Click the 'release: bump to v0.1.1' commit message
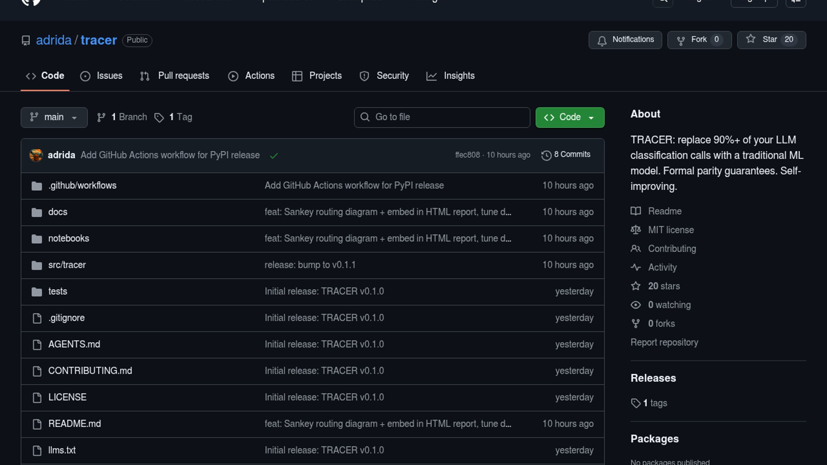Viewport: 827px width, 465px height. click(x=310, y=265)
